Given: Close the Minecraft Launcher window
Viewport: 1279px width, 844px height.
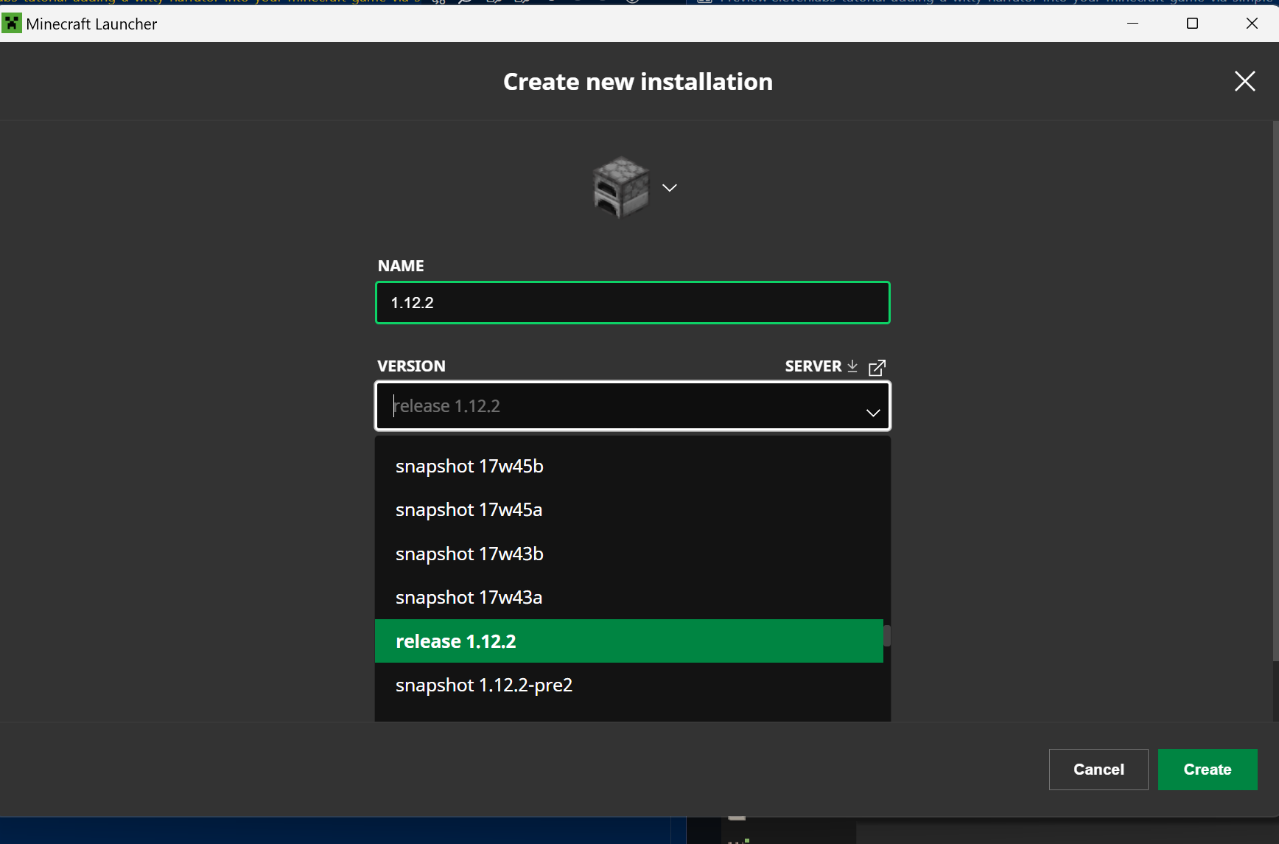Looking at the screenshot, I should tap(1252, 24).
